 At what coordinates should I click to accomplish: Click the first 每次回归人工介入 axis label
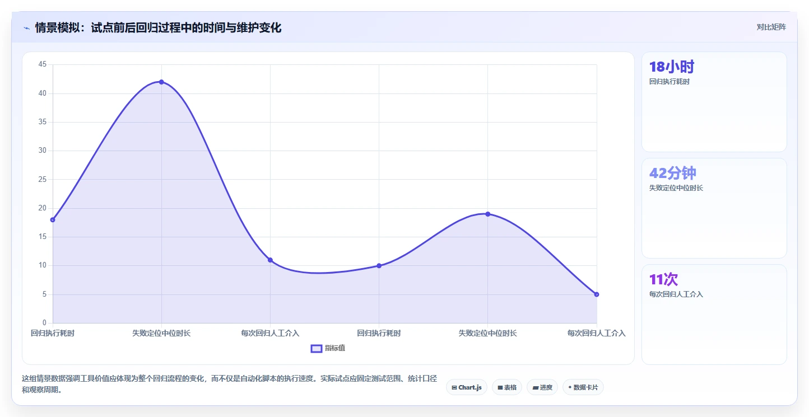click(x=270, y=333)
